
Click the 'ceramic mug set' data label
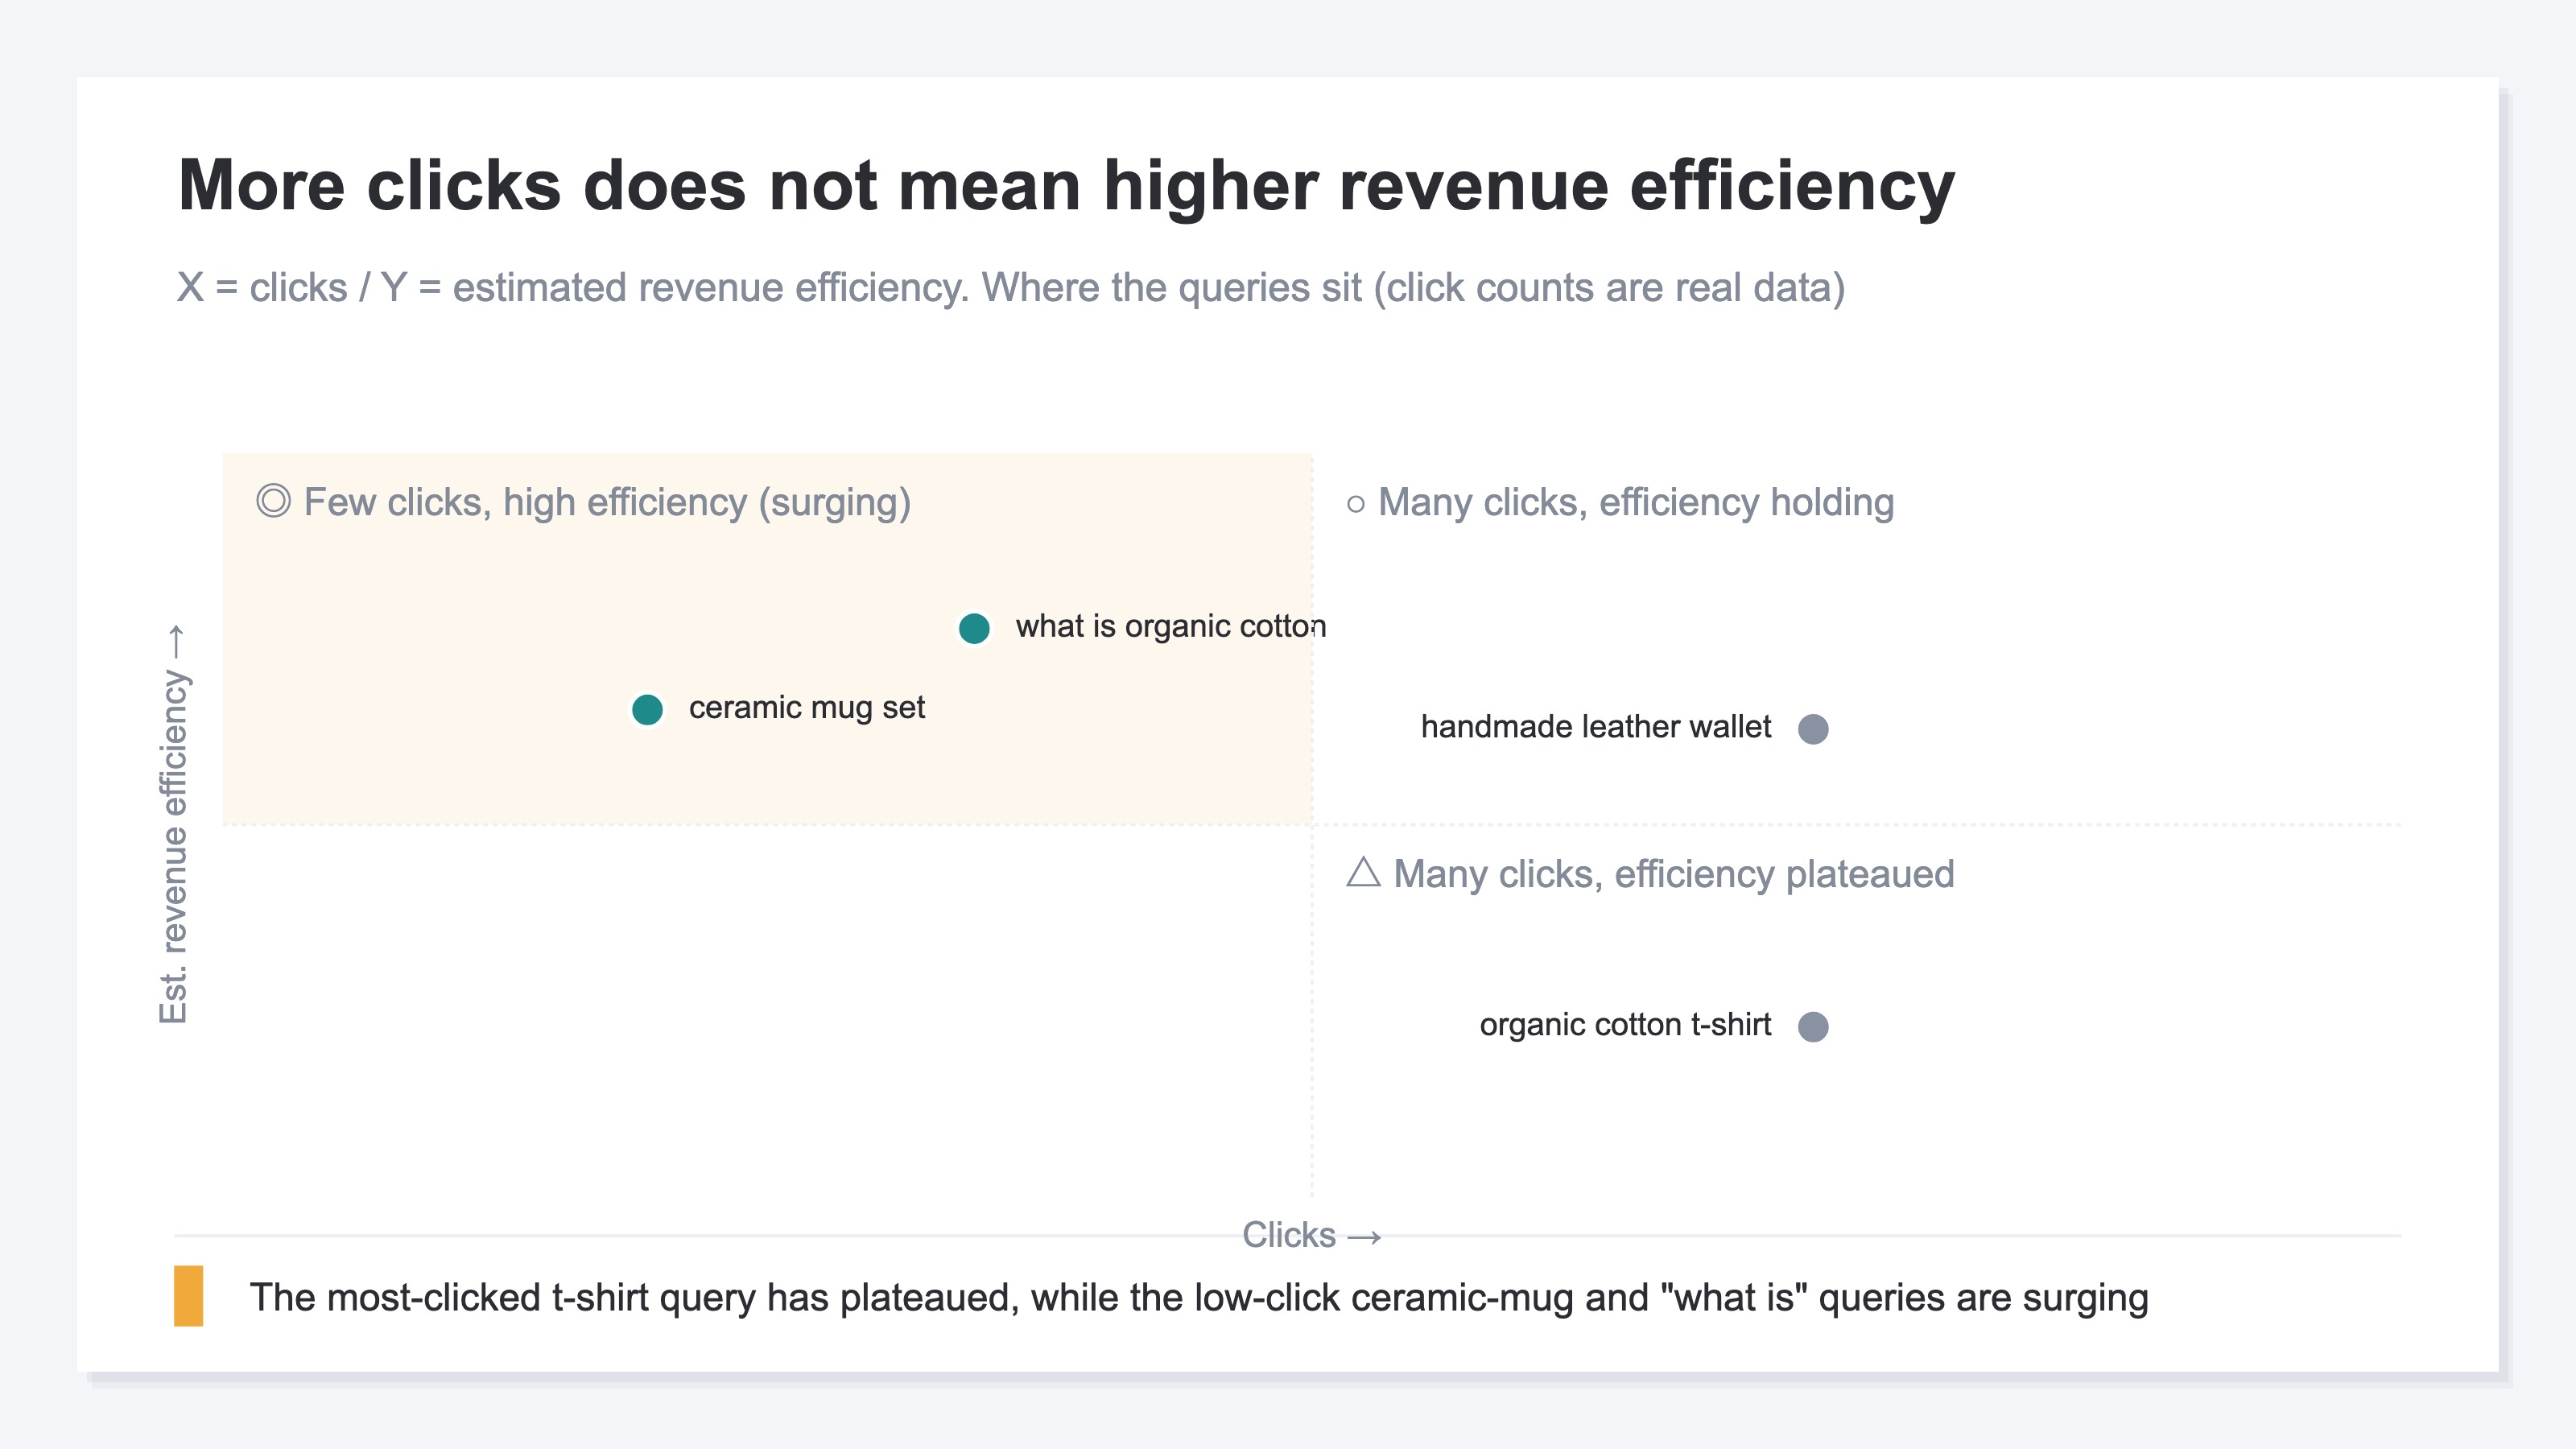point(807,708)
